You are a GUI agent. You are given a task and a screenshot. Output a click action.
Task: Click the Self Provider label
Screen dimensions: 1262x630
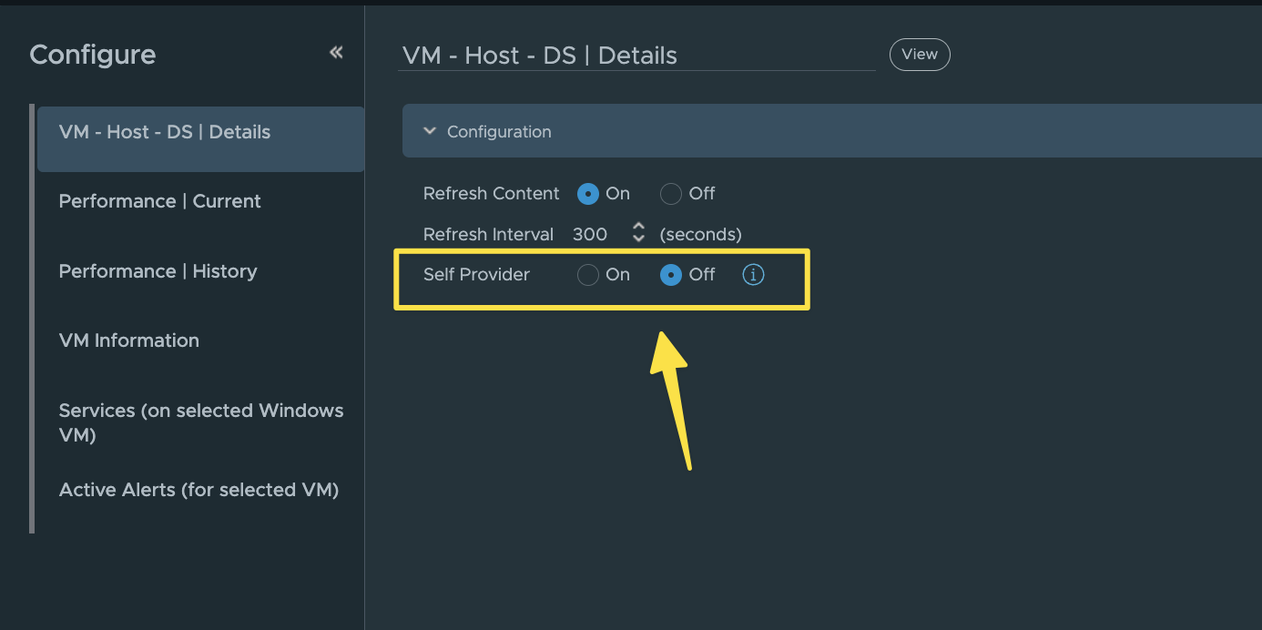pyautogui.click(x=476, y=274)
